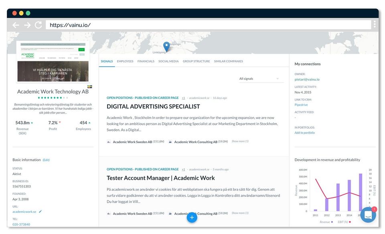Reload the page with refresh icon

coord(38,25)
